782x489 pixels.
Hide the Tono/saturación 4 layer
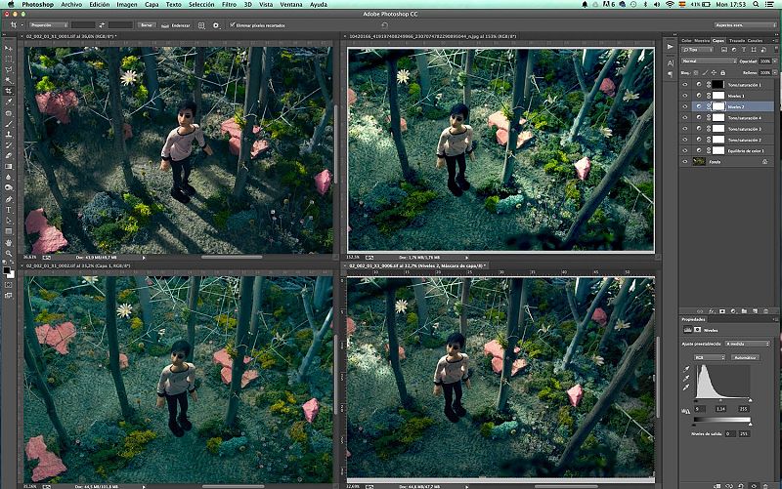point(685,117)
